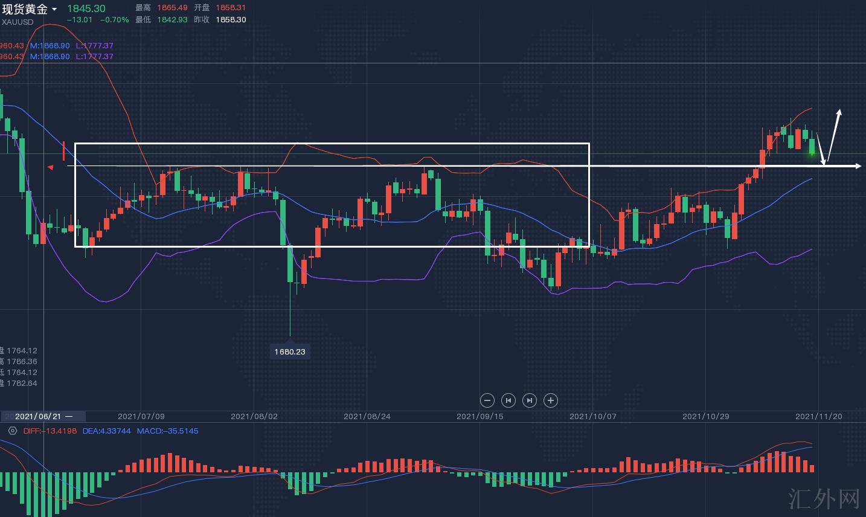Click the 2021/09/15 date axis label

(480, 416)
